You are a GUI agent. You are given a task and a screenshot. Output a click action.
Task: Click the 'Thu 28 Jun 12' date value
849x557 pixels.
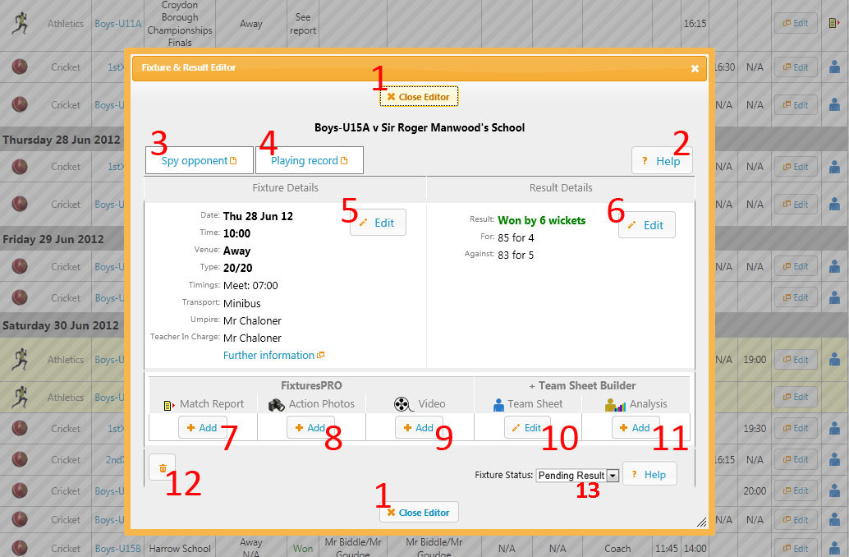tap(258, 216)
